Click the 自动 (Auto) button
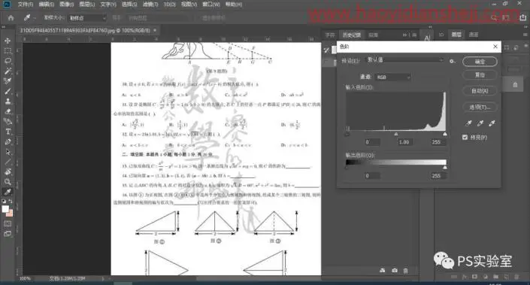 coord(480,90)
